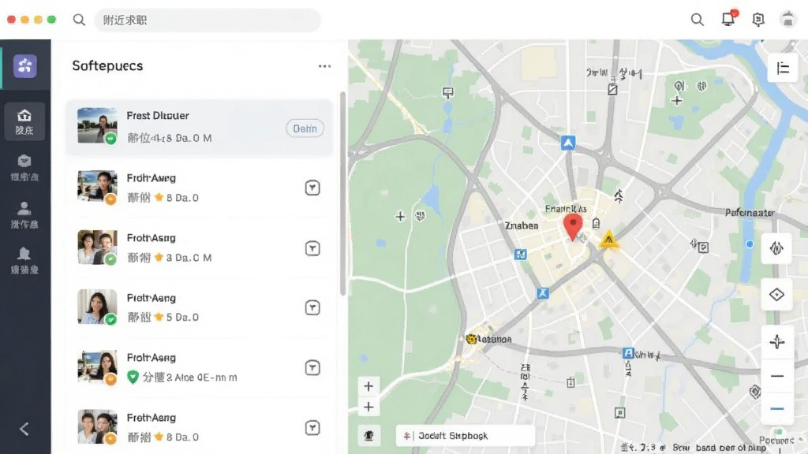Open the top-right search icon

click(698, 20)
